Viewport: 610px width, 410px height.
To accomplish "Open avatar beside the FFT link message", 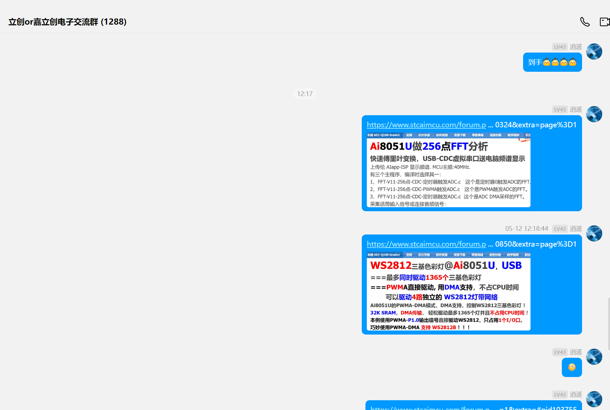I will tap(594, 114).
